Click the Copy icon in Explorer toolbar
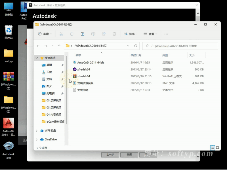 (72, 34)
